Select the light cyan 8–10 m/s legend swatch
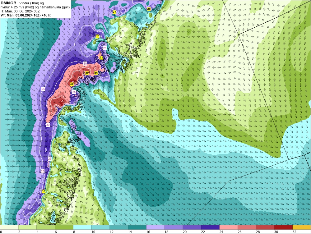The height and width of the screenshot is (234, 311). pos(82,227)
